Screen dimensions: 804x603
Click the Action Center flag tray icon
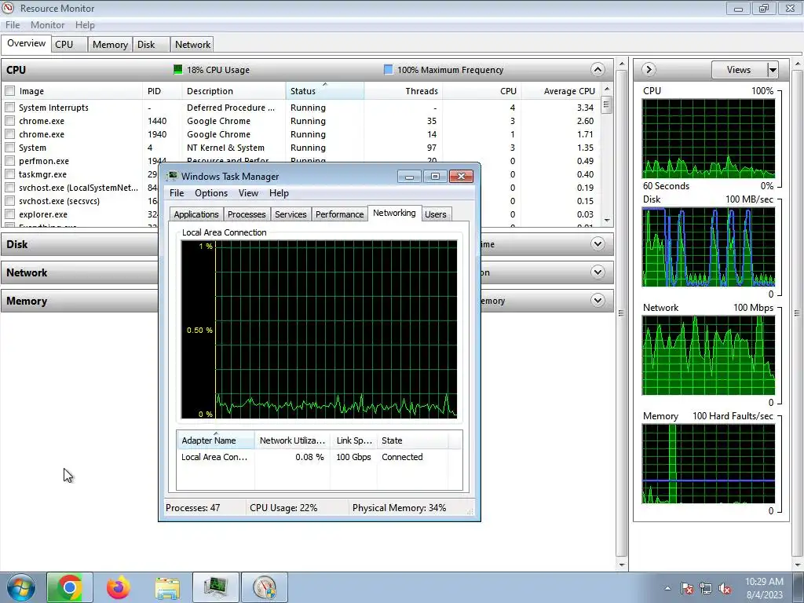687,588
